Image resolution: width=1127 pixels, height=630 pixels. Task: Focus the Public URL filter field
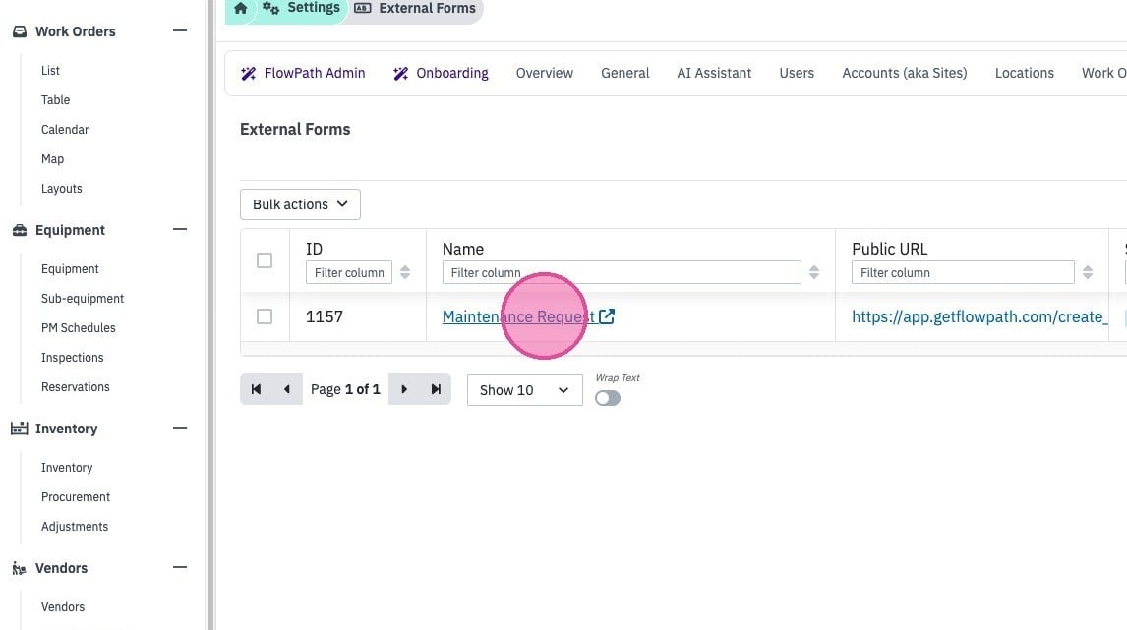tap(963, 272)
